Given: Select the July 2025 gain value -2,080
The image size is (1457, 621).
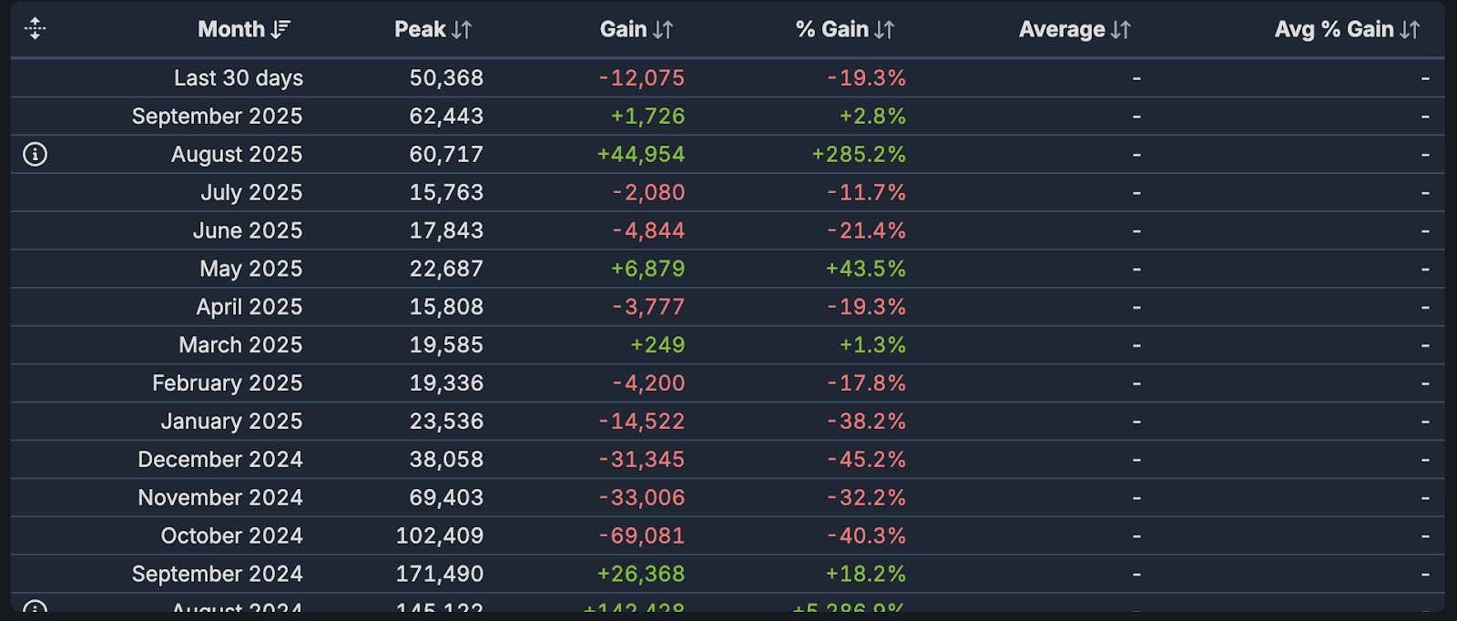Looking at the screenshot, I should (648, 193).
